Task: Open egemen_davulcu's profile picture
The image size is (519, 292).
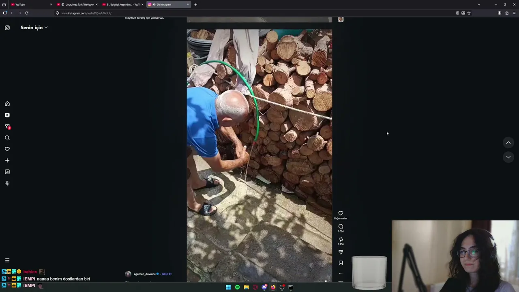Action: click(128, 274)
